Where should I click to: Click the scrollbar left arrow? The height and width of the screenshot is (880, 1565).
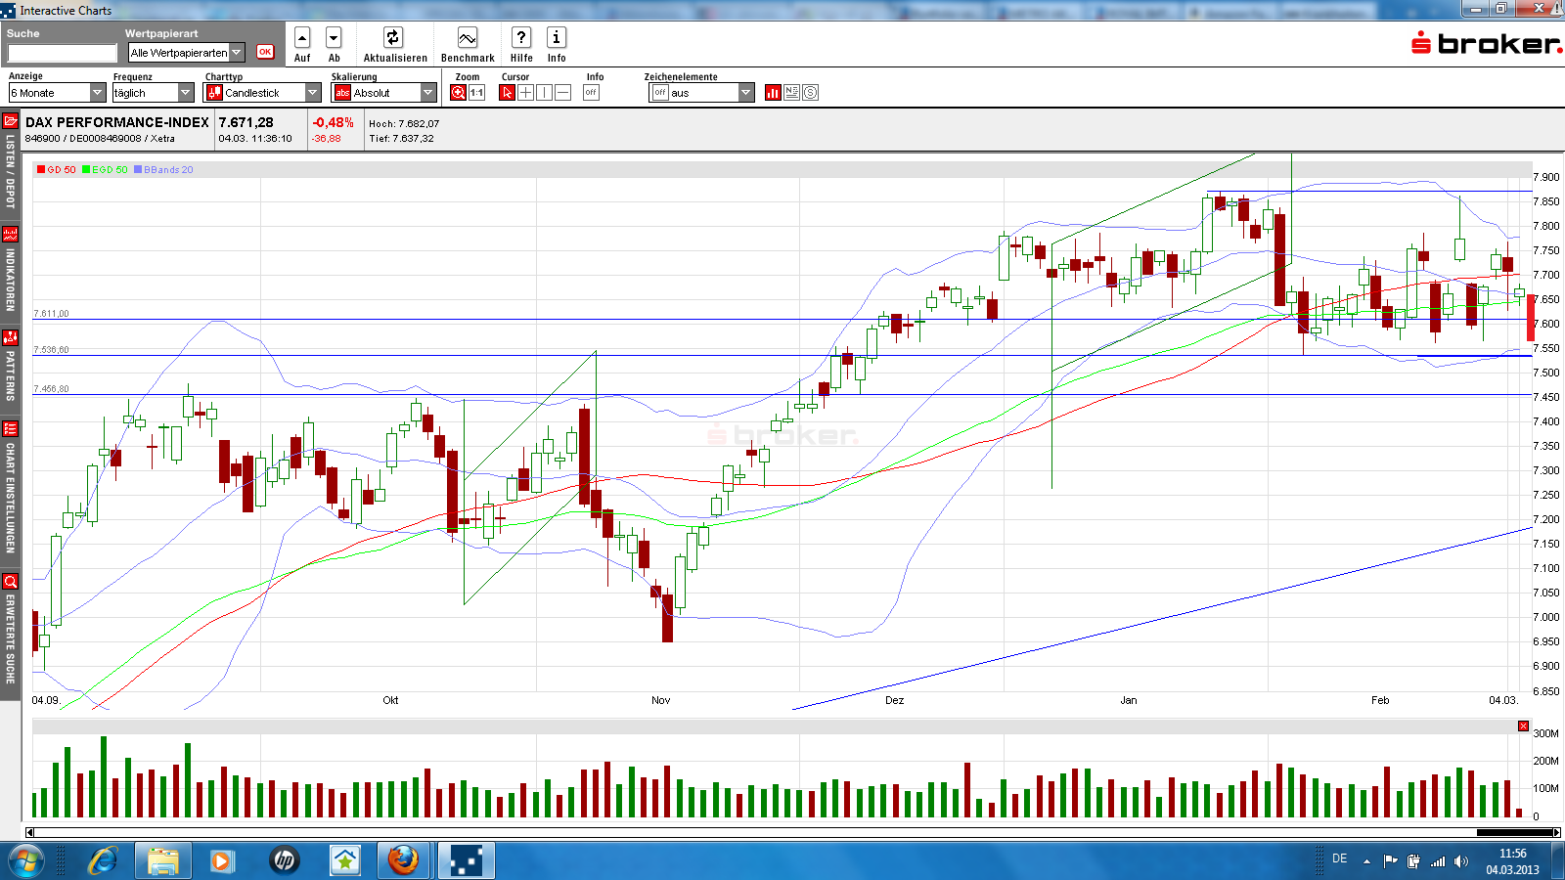pyautogui.click(x=29, y=832)
